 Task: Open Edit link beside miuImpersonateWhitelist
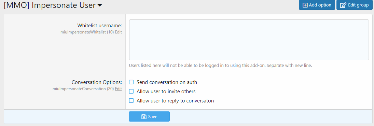[x=118, y=32]
